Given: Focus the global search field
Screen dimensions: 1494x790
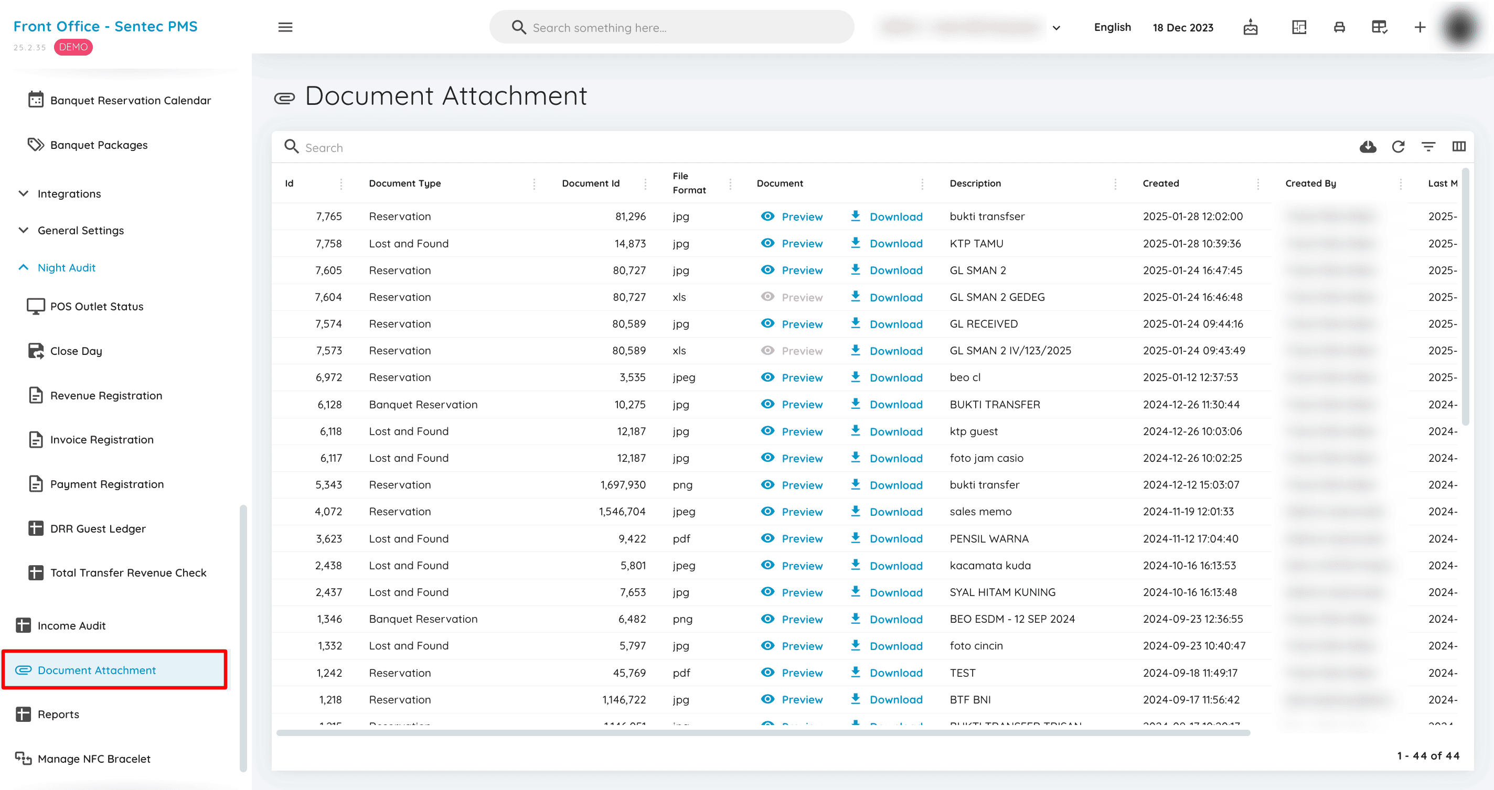Looking at the screenshot, I should (x=671, y=27).
